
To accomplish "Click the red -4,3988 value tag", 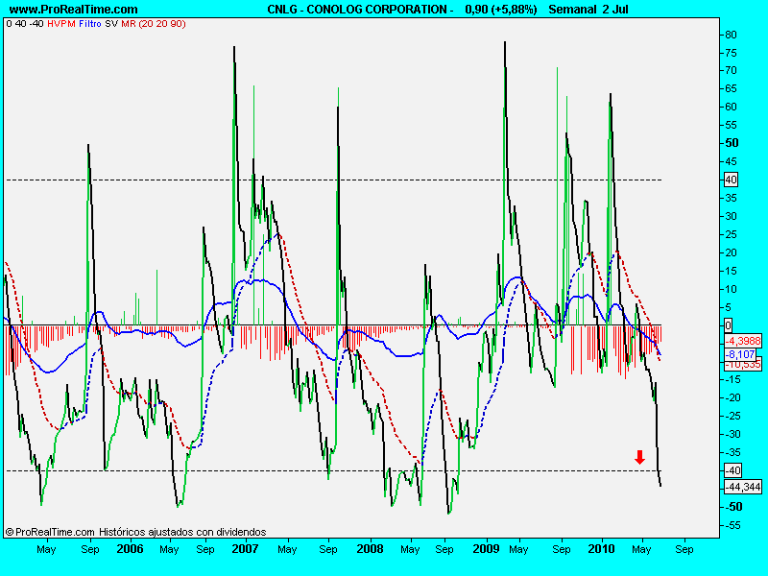I will 743,341.
